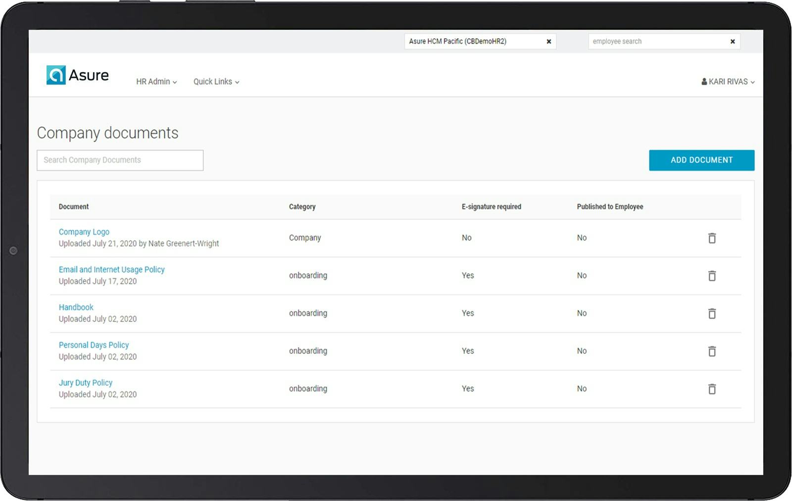Open the KARI RIVAS account dropdown
Image resolution: width=792 pixels, height=501 pixels.
[x=728, y=81]
